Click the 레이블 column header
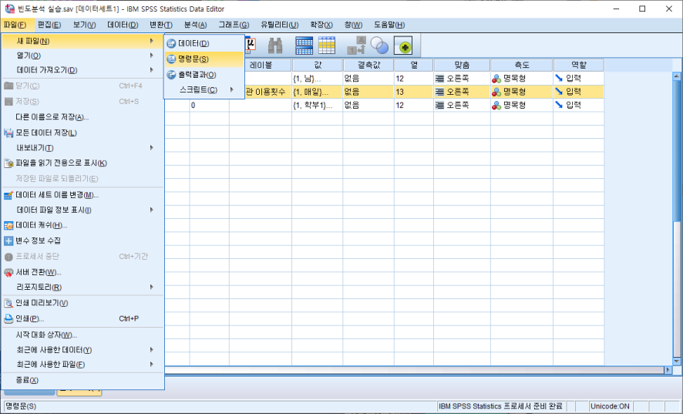Viewport: 683px width, 414px height. (261, 65)
